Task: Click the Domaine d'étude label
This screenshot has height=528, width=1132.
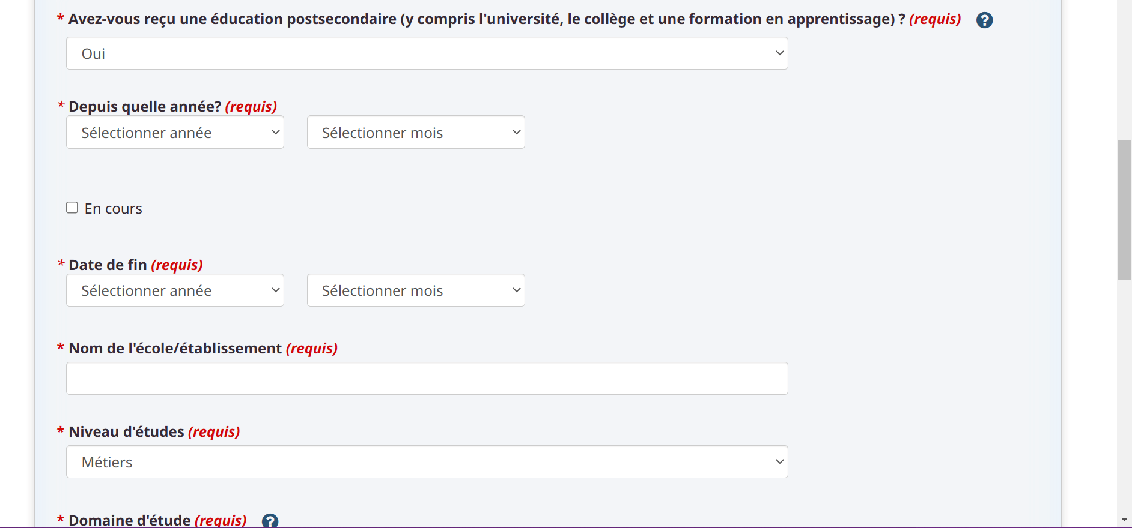Action: (x=130, y=520)
